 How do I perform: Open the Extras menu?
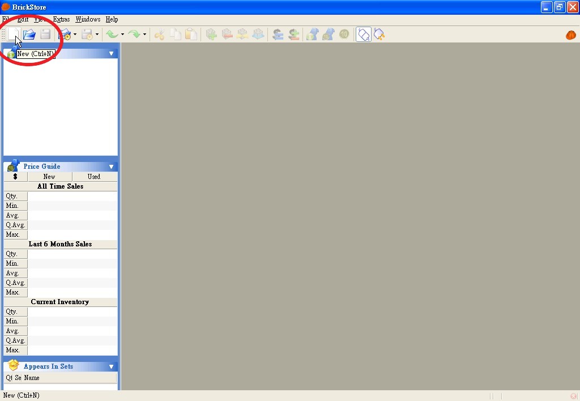[x=61, y=19]
